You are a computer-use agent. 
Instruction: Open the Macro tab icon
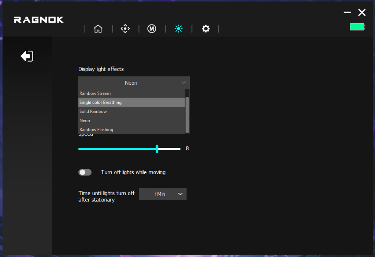[x=152, y=28]
